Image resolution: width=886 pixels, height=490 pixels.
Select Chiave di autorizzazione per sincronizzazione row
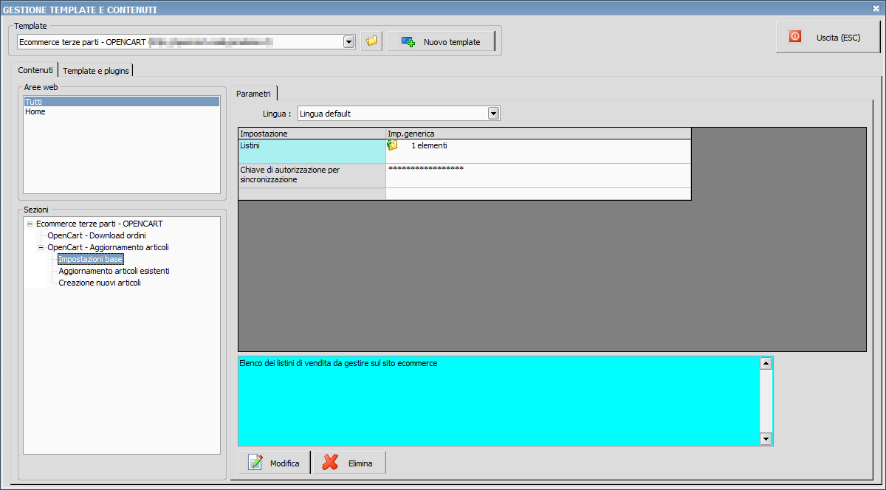[x=312, y=175]
